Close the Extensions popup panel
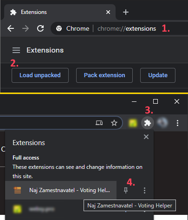Screen dimensions: 188x220 tap(146, 137)
